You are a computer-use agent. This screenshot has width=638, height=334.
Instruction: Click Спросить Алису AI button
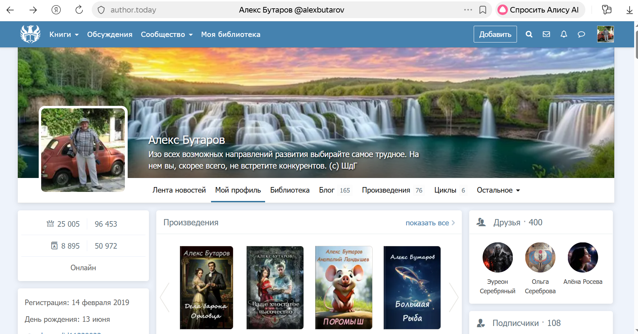click(540, 10)
